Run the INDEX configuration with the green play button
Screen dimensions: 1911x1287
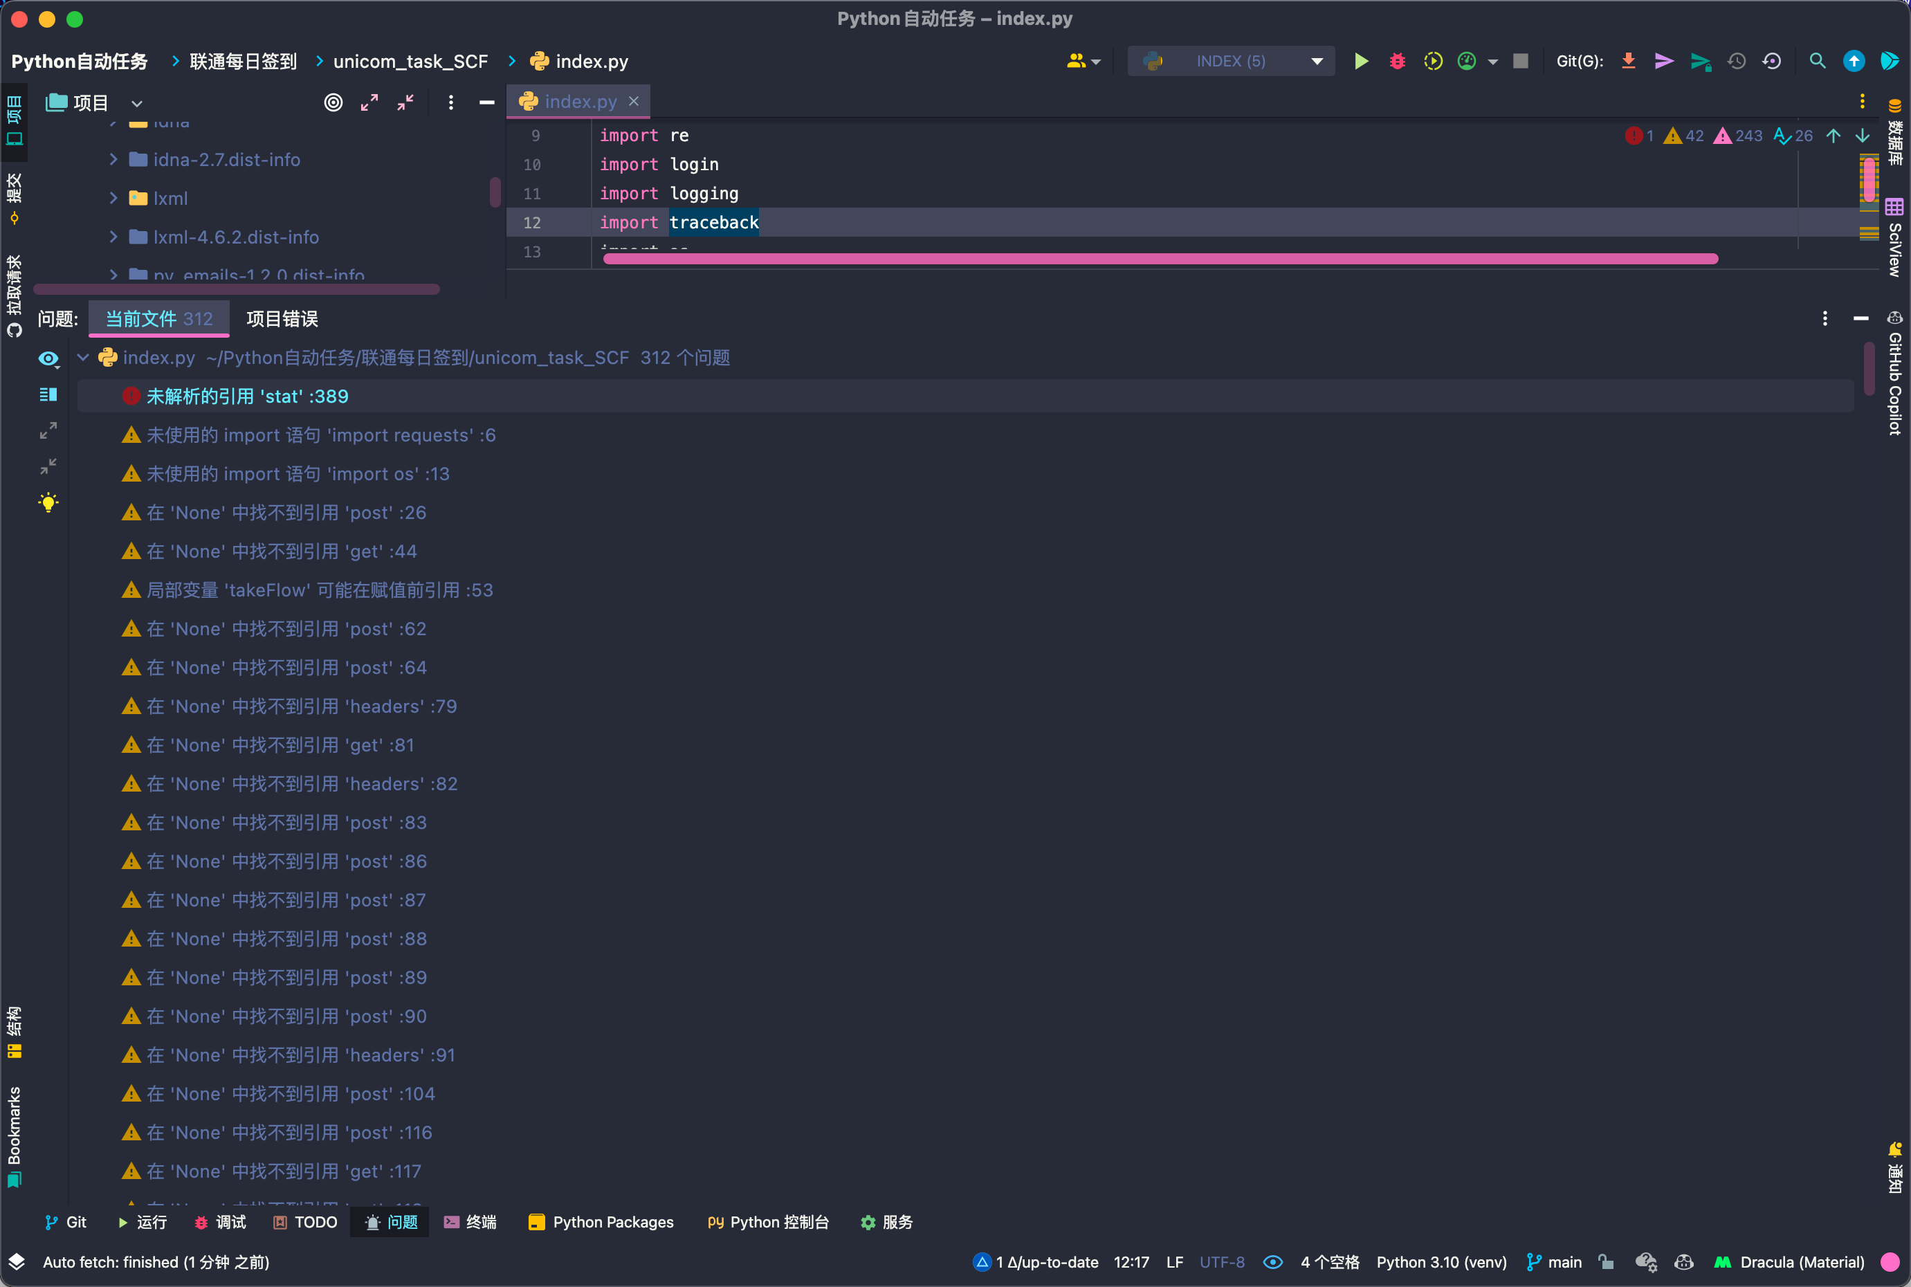pyautogui.click(x=1360, y=62)
